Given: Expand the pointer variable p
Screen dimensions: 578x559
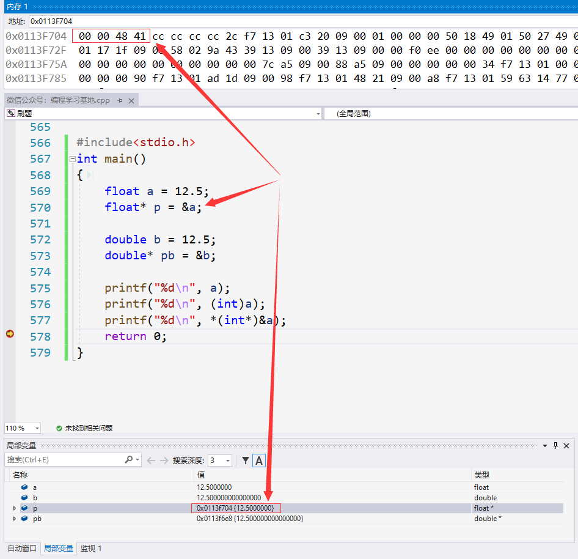Looking at the screenshot, I should click(15, 508).
